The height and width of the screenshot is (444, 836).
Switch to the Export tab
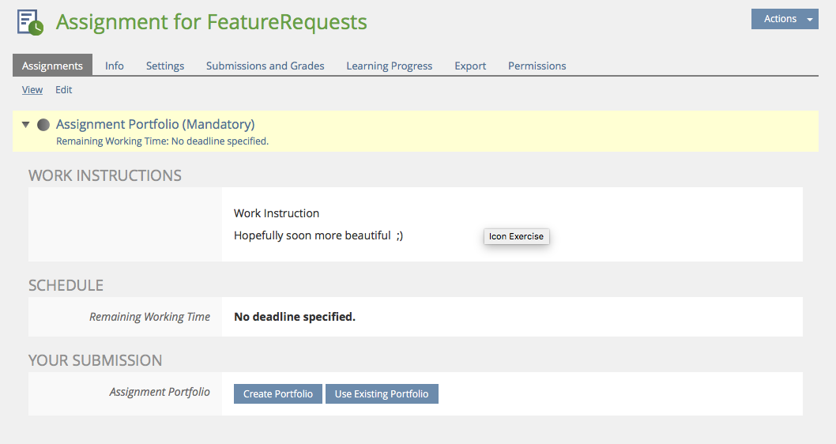[x=470, y=66]
